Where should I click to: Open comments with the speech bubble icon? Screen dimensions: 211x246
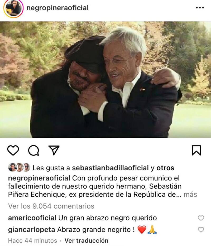33,150
